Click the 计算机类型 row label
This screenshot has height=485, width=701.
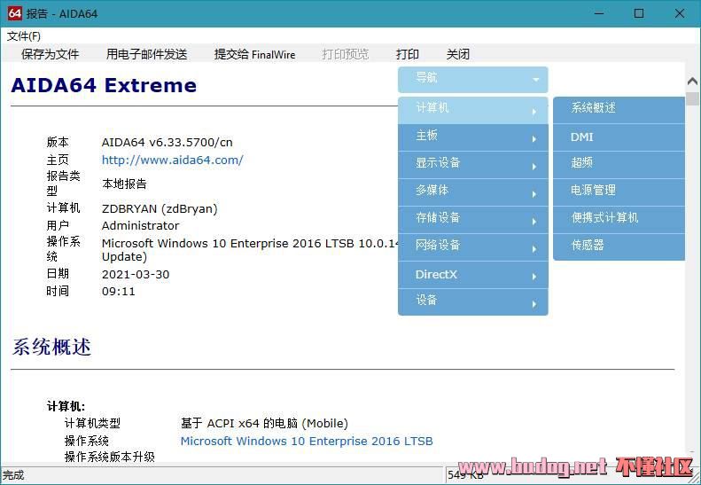(x=92, y=423)
